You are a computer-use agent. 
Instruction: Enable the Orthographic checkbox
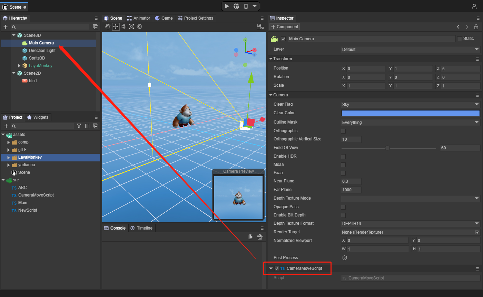[343, 131]
